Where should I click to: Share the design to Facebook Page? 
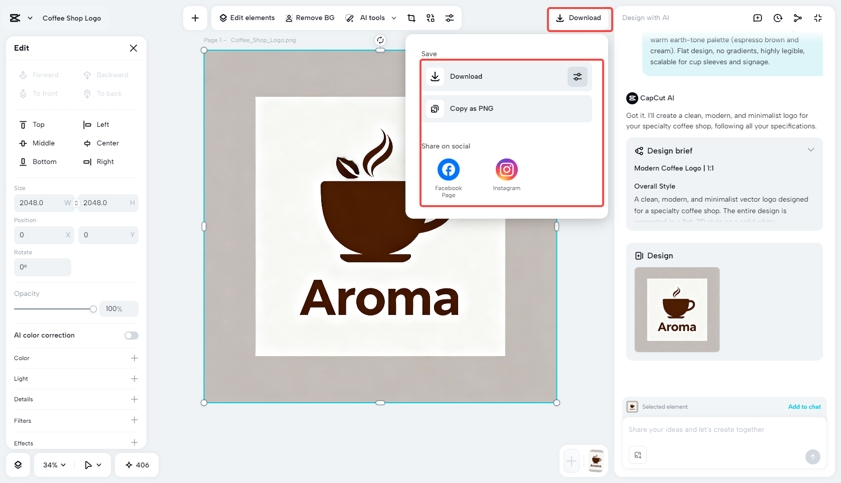[448, 170]
